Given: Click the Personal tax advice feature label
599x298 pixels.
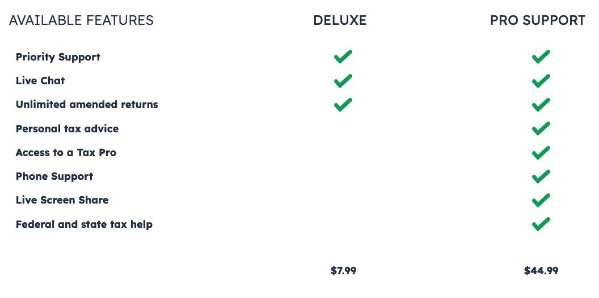Looking at the screenshot, I should click(67, 129).
